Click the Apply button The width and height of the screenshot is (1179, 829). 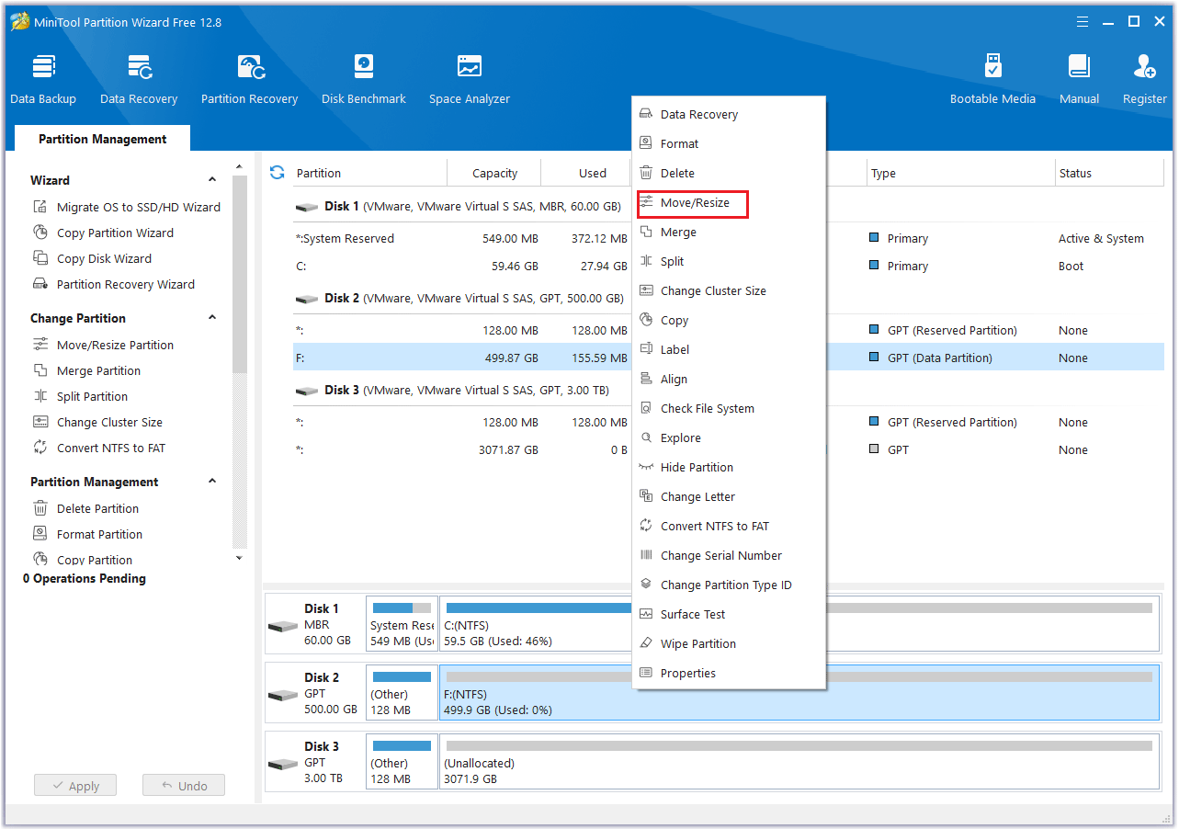pos(75,786)
